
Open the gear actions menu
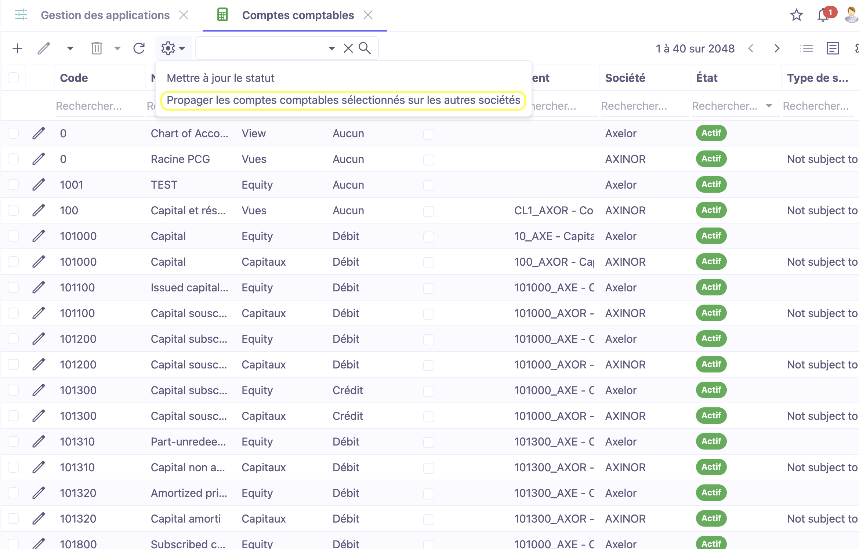[x=173, y=48]
